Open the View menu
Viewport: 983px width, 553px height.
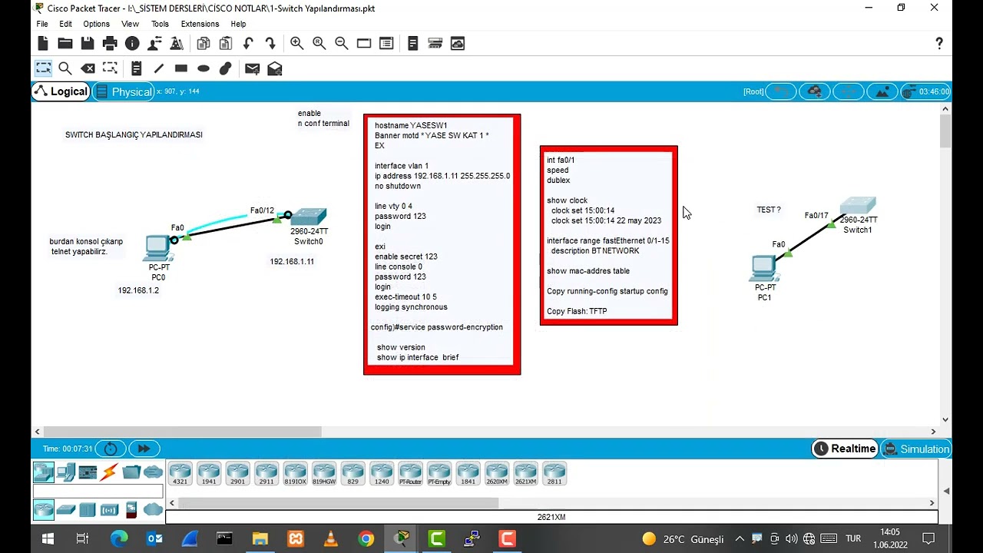point(131,24)
